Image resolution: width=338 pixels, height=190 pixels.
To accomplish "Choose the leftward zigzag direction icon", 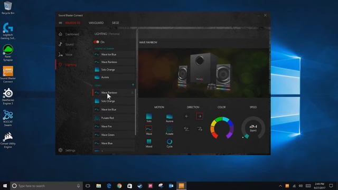I will pyautogui.click(x=186, y=129).
